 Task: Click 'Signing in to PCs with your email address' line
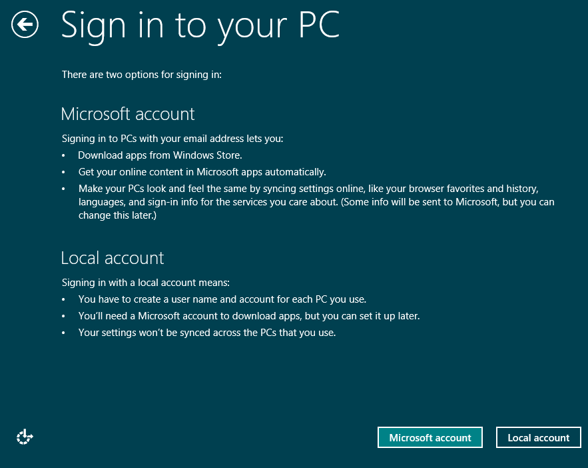(172, 139)
